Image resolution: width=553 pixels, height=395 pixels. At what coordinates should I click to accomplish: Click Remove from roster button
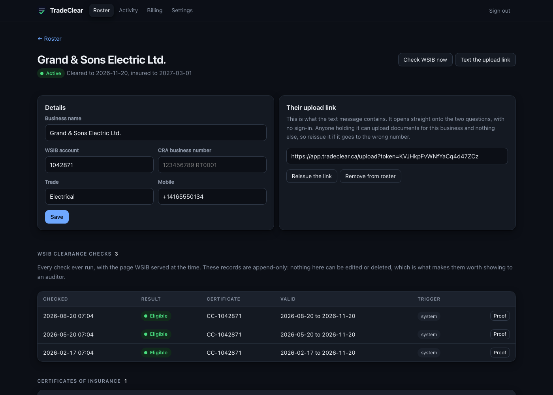tap(370, 176)
